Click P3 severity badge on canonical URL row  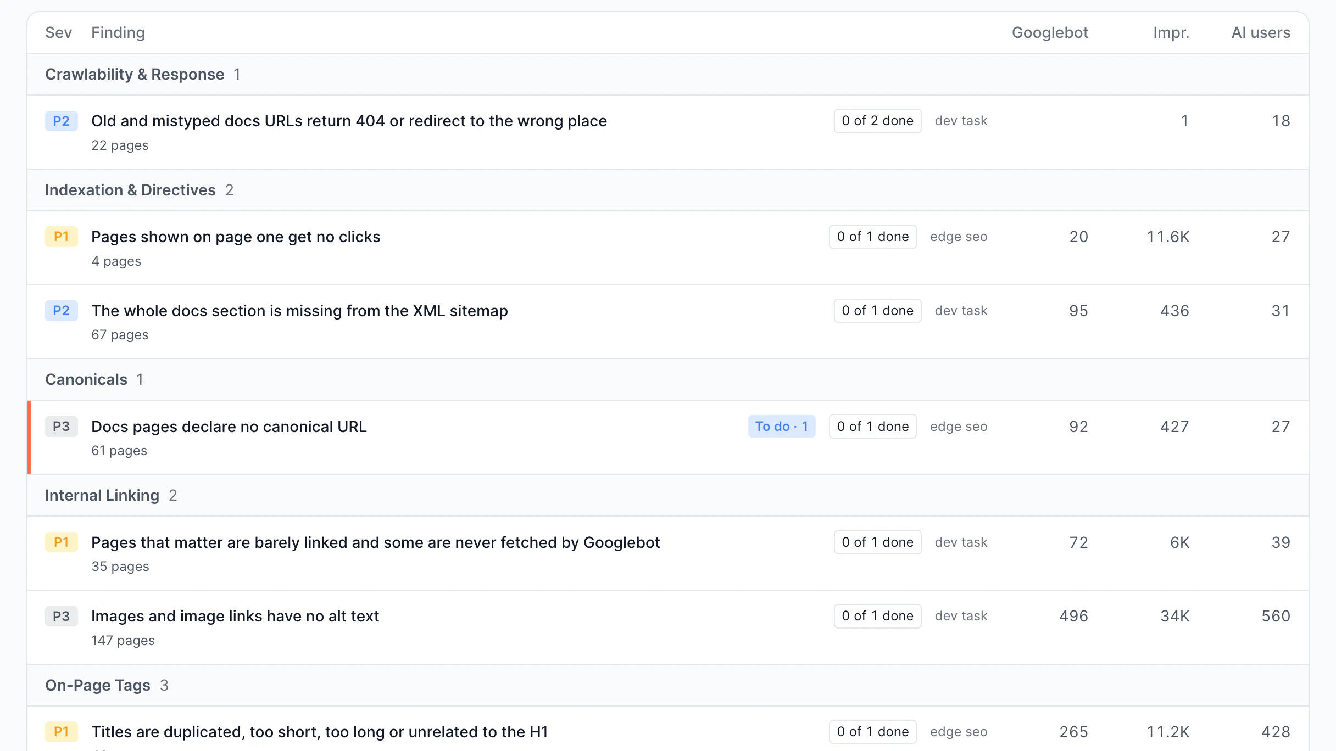pyautogui.click(x=61, y=427)
